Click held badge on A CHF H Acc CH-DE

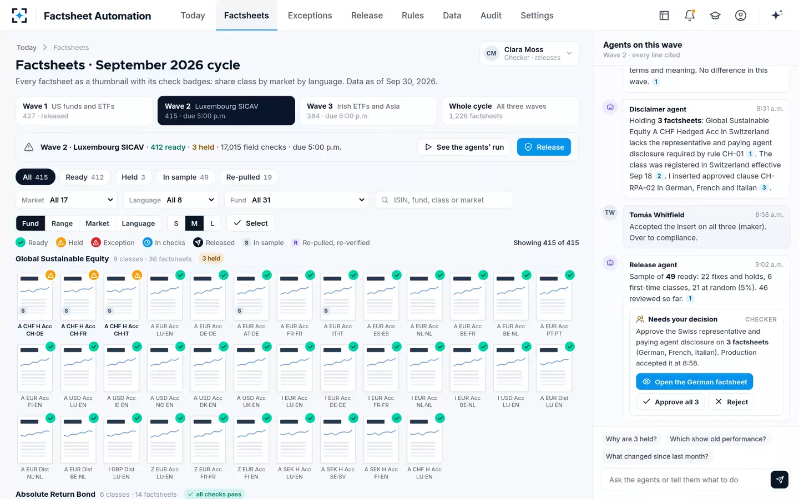tap(50, 275)
